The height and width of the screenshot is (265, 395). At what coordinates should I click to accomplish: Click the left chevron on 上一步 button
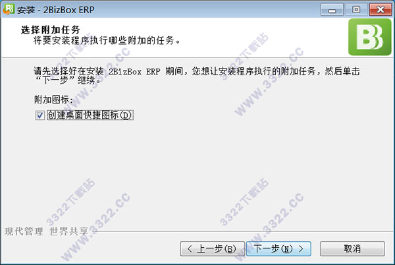(x=190, y=249)
